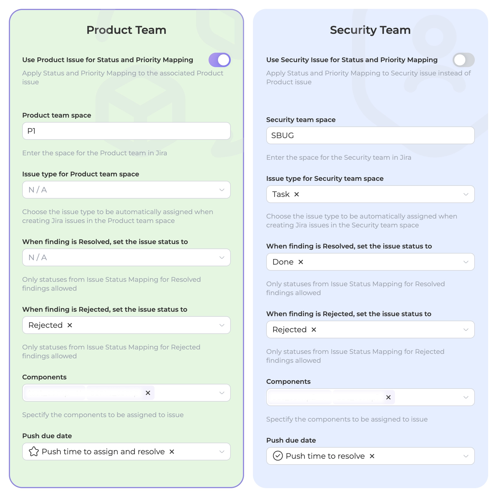497x497 pixels.
Task: Remove the "Task" issue type from Security team
Action: click(x=296, y=194)
